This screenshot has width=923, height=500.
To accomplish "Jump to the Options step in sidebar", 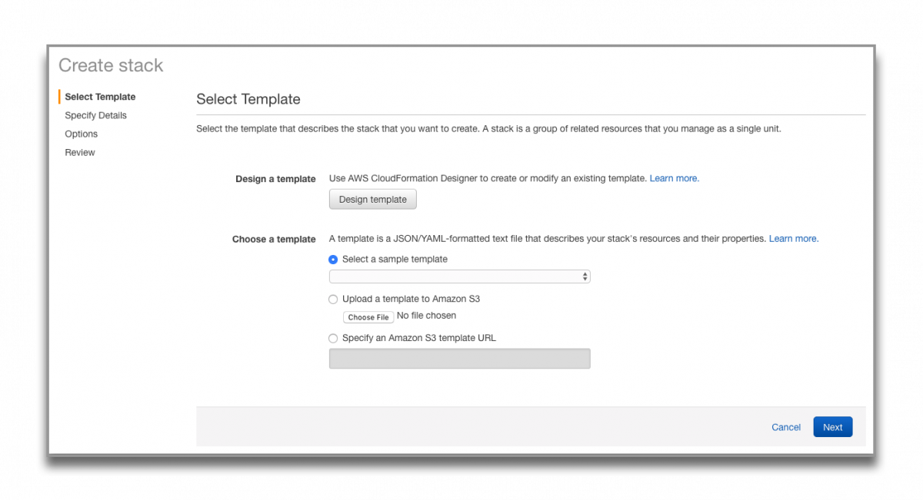I will [x=81, y=134].
